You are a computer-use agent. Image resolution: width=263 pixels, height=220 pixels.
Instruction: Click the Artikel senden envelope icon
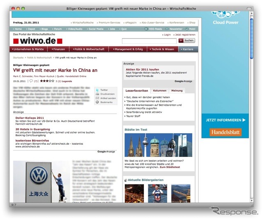coord(97,98)
